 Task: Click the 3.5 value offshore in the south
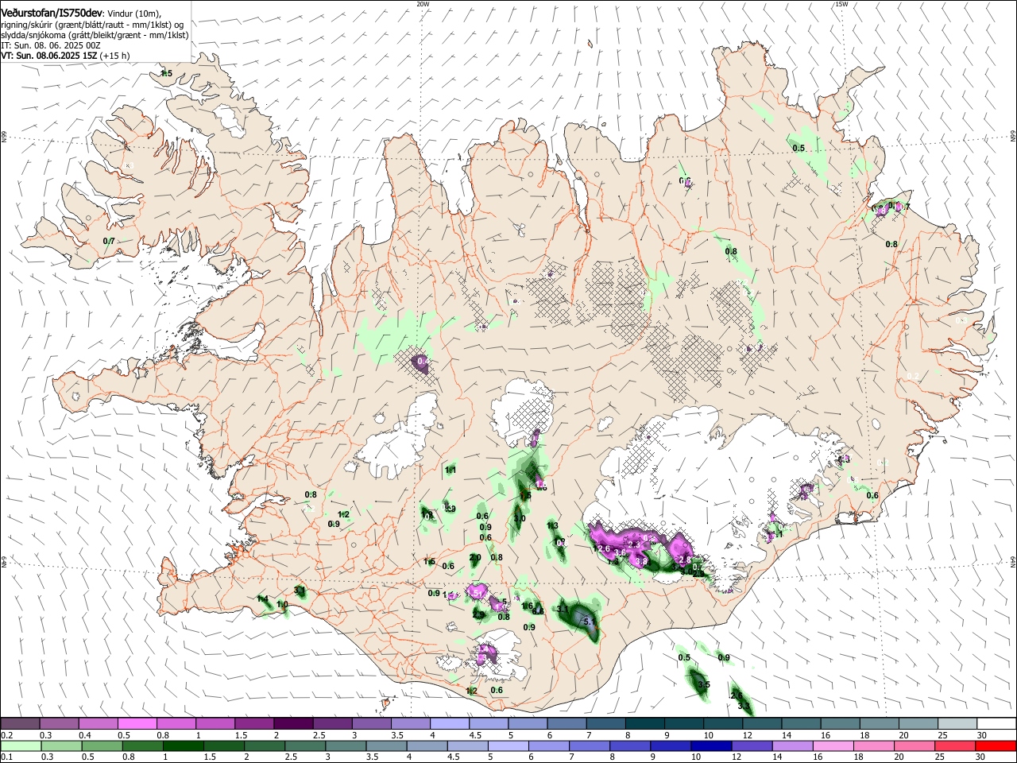coord(703,684)
